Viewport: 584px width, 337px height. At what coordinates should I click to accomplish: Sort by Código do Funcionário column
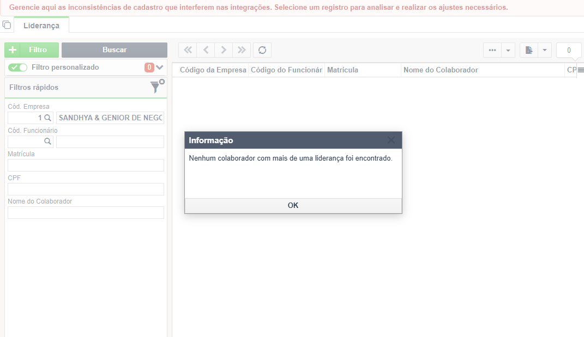pyautogui.click(x=286, y=70)
